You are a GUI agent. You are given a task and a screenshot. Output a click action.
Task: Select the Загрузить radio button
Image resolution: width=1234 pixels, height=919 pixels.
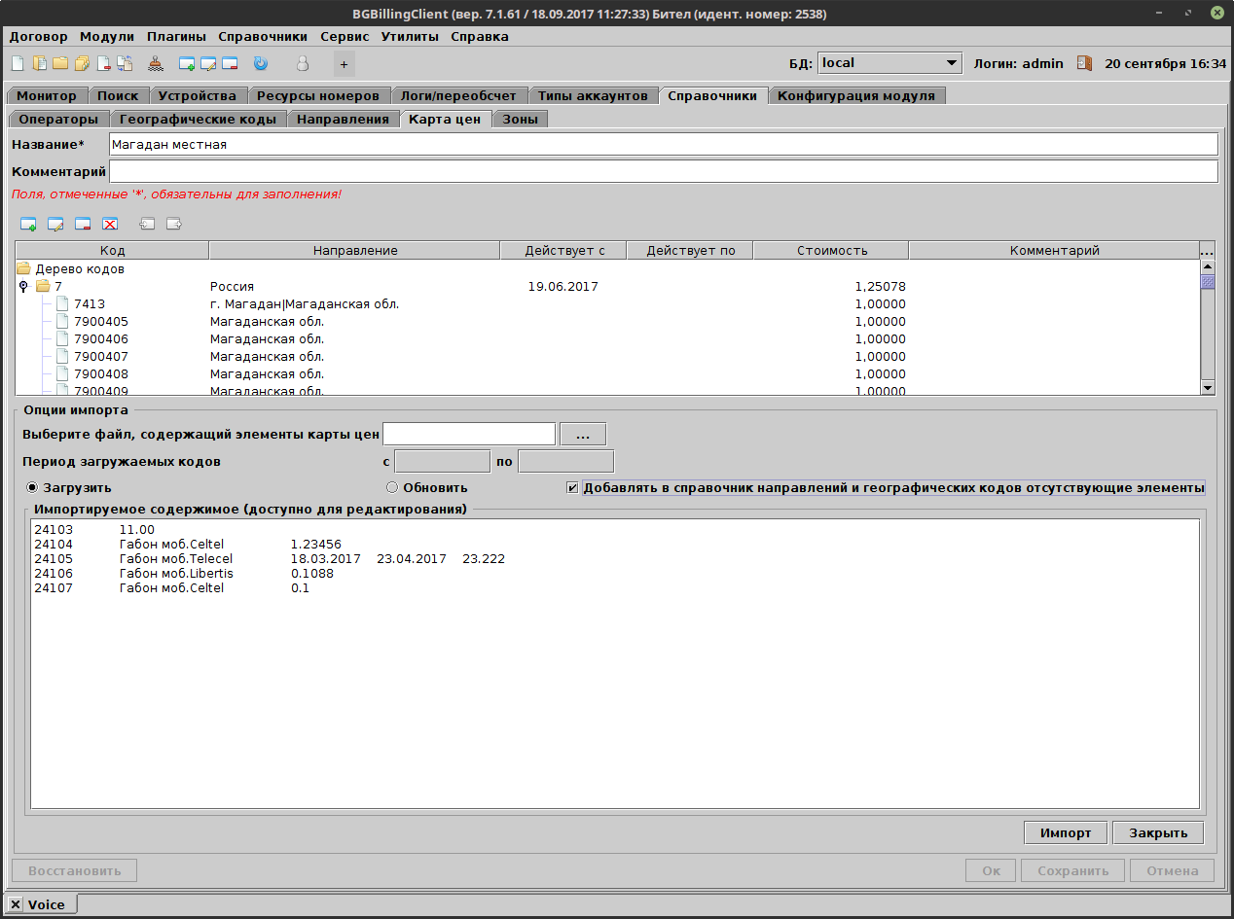click(x=32, y=487)
